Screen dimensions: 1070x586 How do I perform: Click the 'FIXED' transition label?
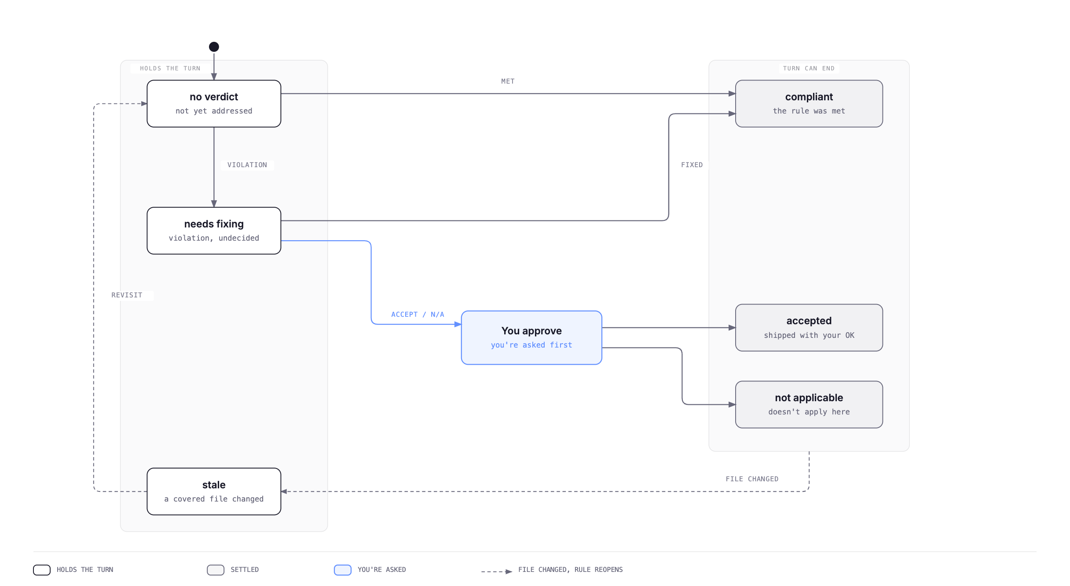pyautogui.click(x=692, y=165)
